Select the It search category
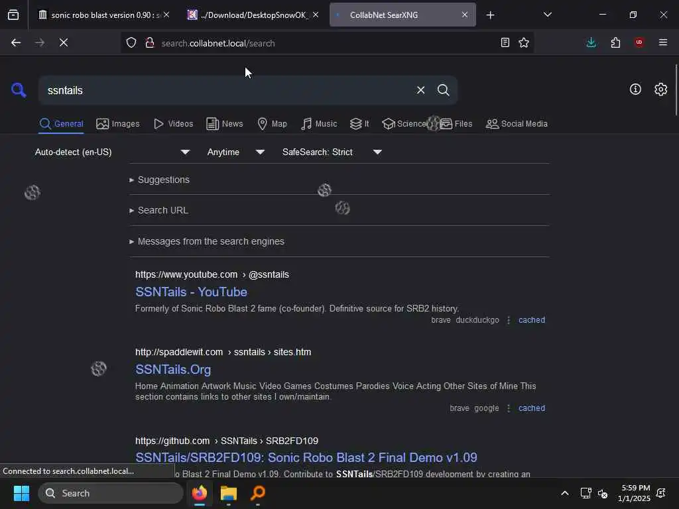Screen dimensions: 679x509 pyautogui.click(x=359, y=124)
